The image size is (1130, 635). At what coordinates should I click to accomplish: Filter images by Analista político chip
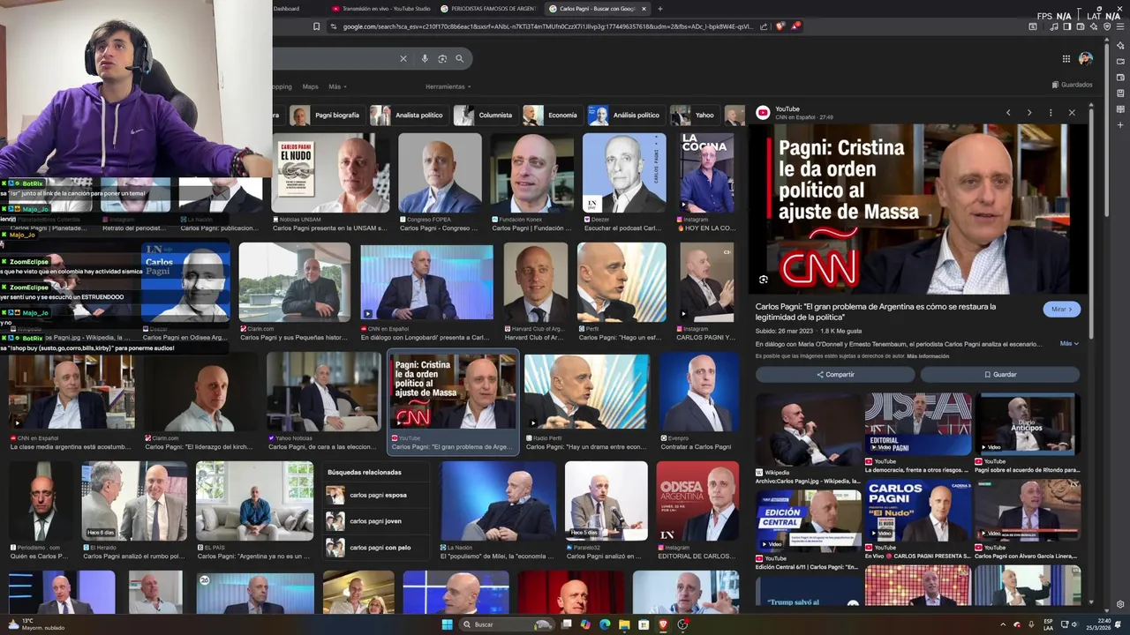point(409,116)
